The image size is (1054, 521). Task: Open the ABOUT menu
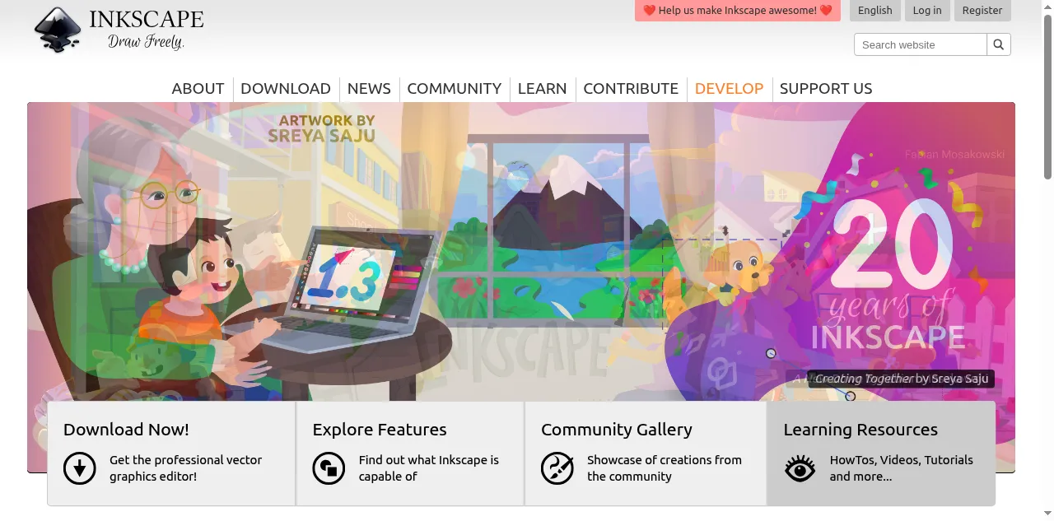198,88
